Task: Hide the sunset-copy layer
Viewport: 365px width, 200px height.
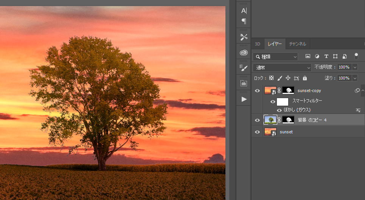Action: coord(258,91)
